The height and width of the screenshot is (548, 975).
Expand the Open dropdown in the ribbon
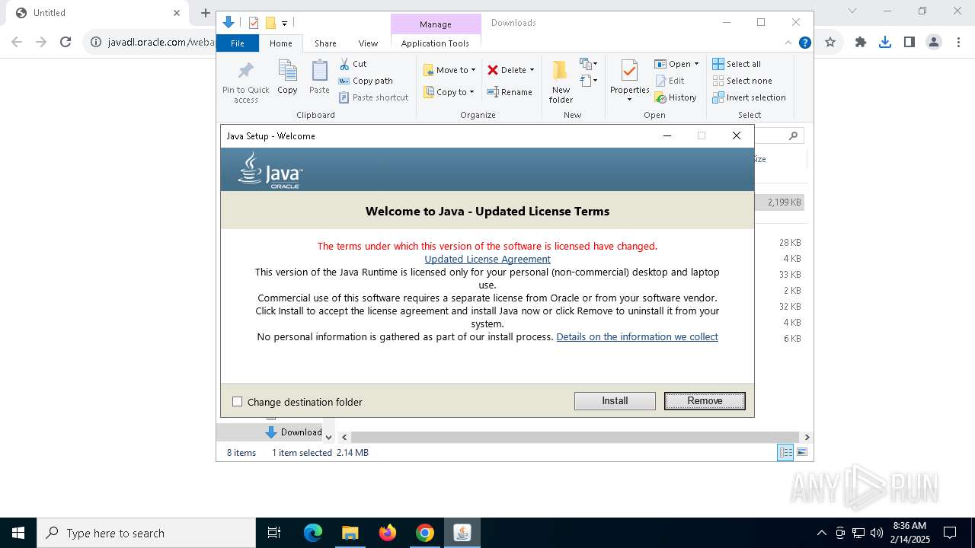[x=676, y=64]
